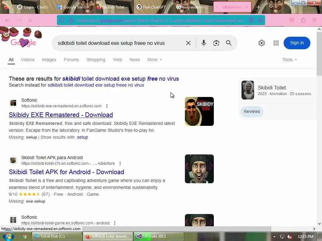Click the browser forward arrow

tap(19, 20)
